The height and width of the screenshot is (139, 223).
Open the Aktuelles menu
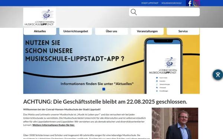[40, 31]
